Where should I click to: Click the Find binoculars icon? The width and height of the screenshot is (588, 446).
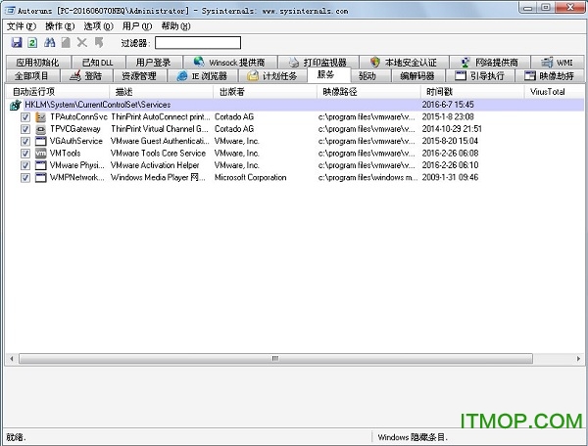click(50, 43)
